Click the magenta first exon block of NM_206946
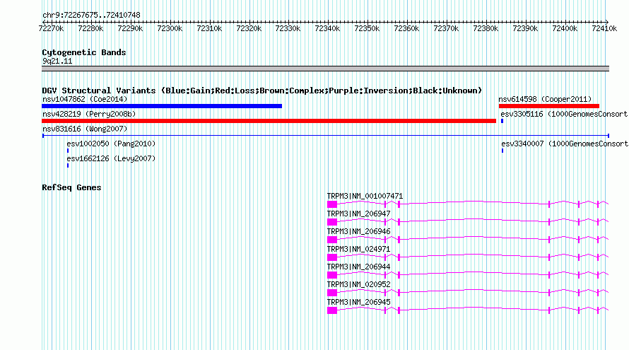629x350 pixels. point(331,240)
